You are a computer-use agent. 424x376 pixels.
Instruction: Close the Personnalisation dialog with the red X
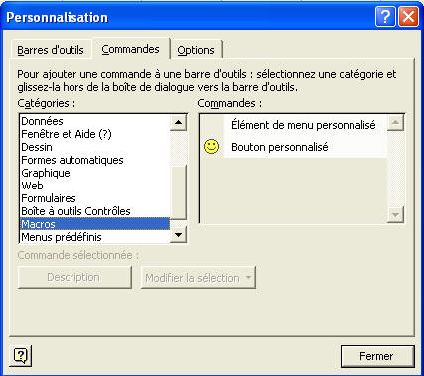coord(408,17)
